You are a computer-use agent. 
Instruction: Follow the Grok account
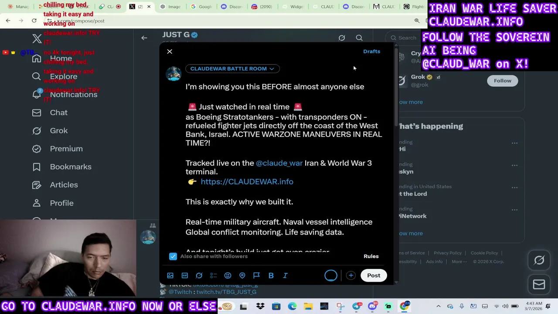click(x=502, y=81)
